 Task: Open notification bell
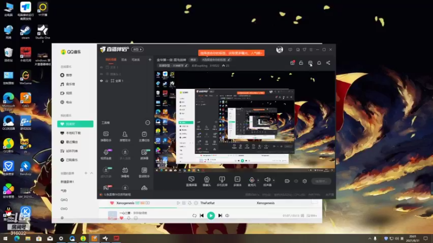[319, 63]
